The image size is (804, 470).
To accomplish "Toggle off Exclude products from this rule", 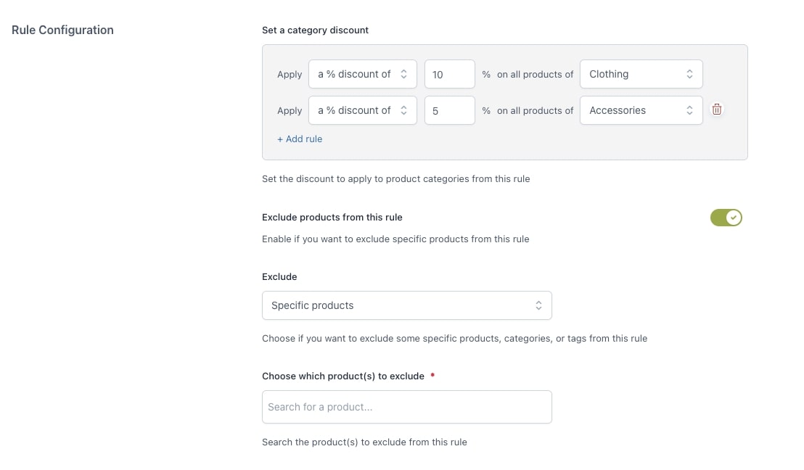I will tap(726, 218).
